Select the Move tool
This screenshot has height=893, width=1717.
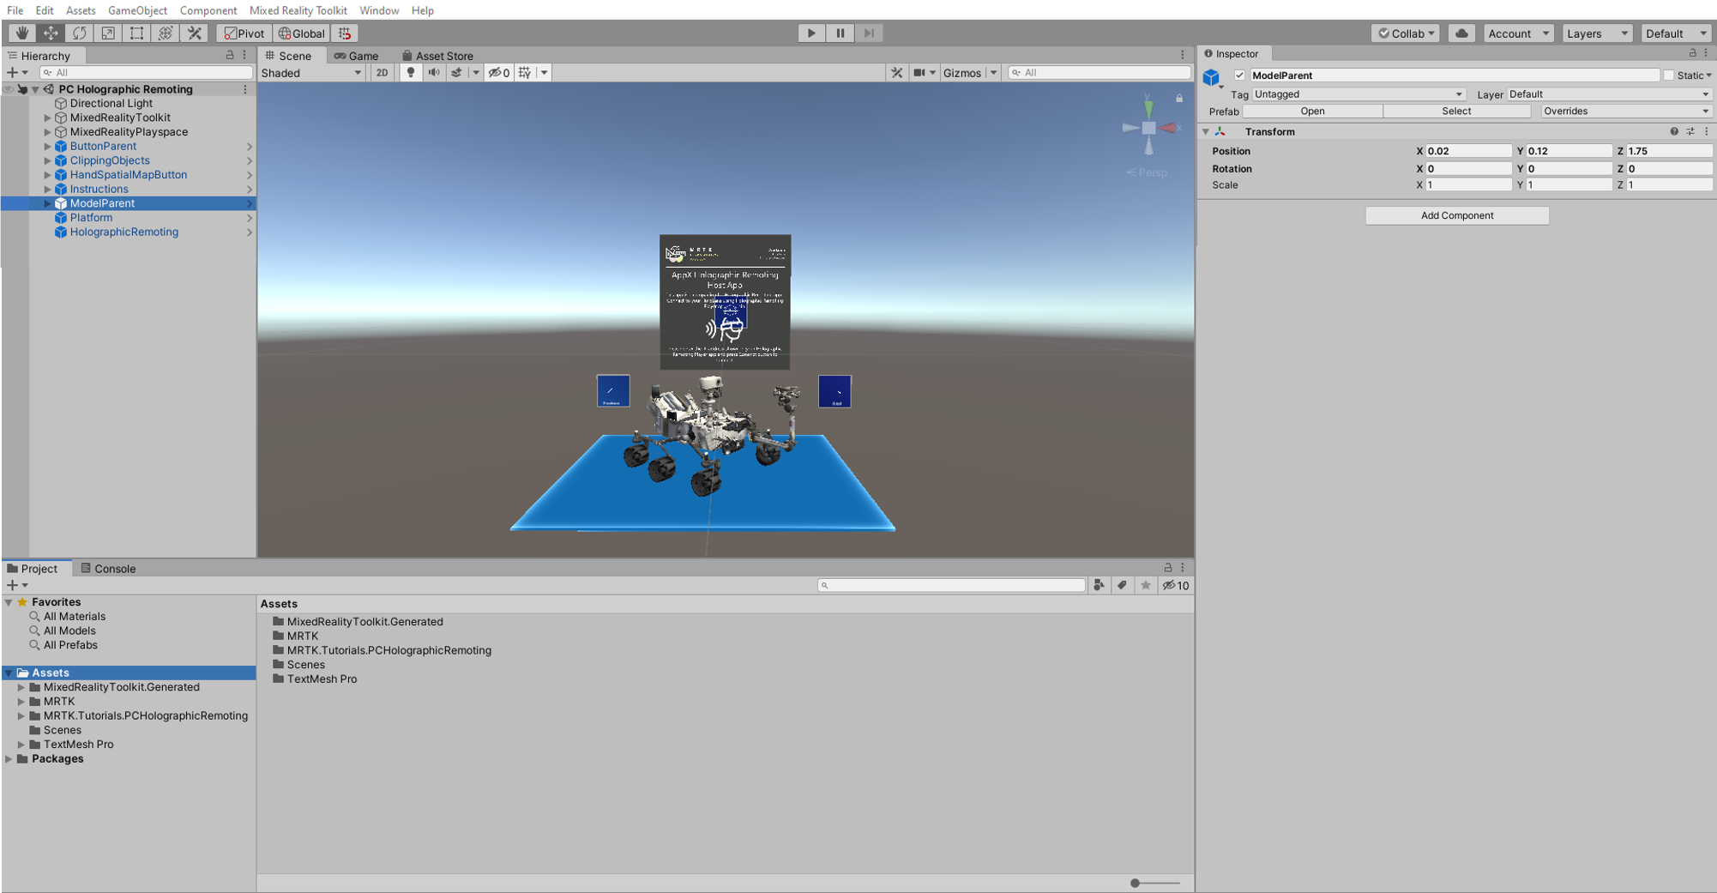click(51, 33)
